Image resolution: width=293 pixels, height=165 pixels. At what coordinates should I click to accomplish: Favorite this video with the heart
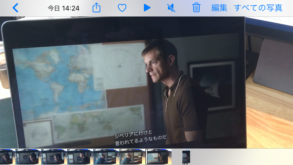122,8
